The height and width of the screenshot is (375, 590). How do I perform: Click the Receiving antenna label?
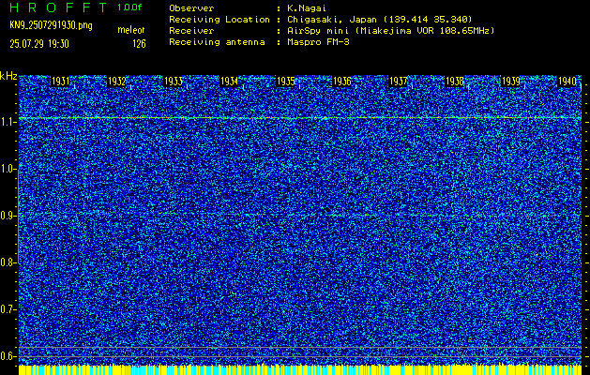(x=217, y=42)
